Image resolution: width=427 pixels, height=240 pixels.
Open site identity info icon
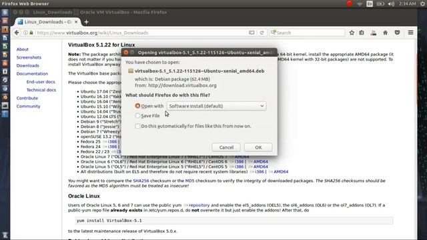(x=25, y=33)
